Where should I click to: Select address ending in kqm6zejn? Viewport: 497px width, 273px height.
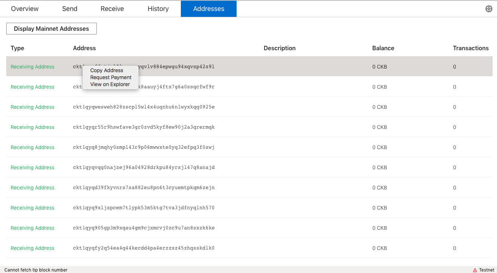[x=144, y=188]
